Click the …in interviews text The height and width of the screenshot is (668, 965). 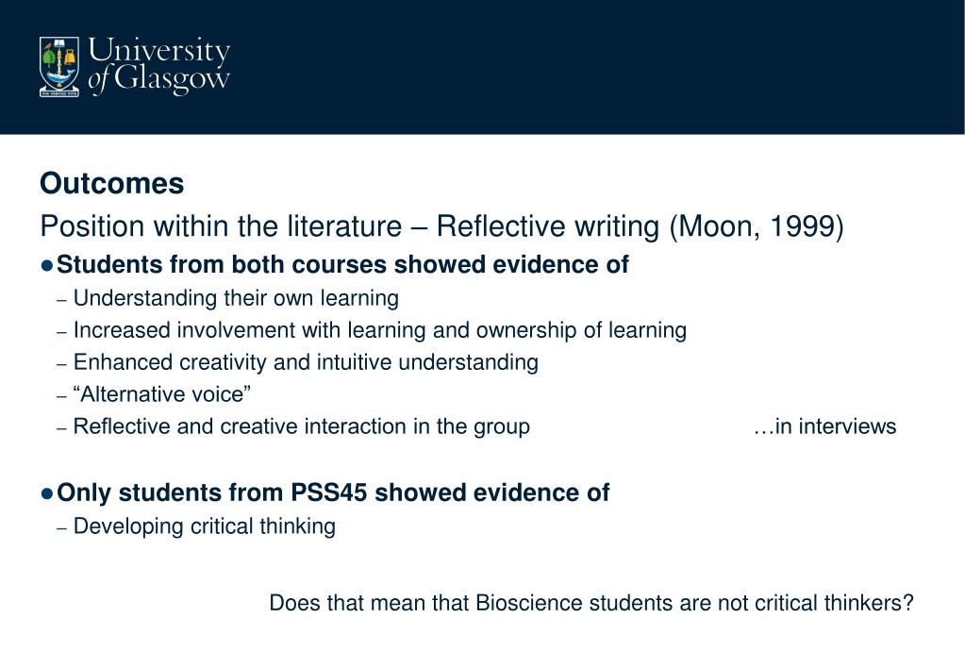(x=824, y=426)
